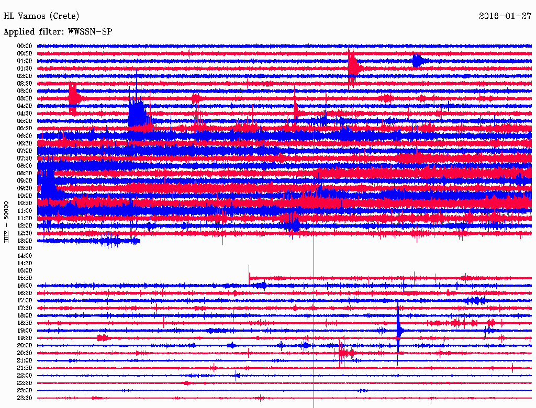Click the '04:00' time label
The width and height of the screenshot is (536, 408).
25,106
